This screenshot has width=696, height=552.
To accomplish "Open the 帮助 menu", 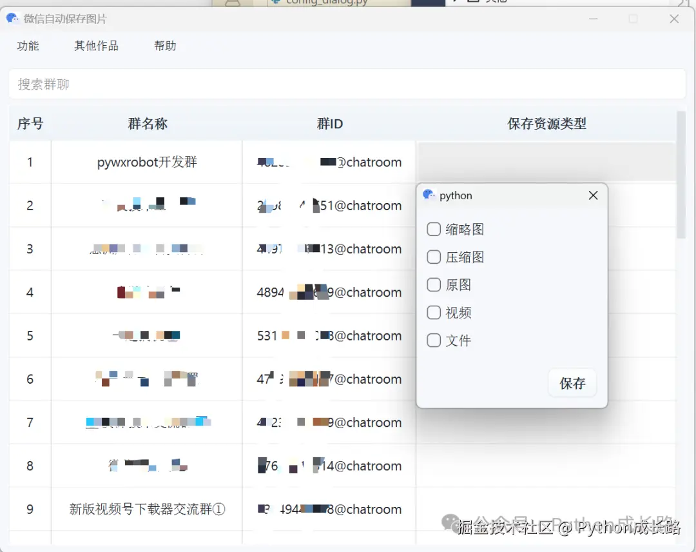I will [165, 46].
